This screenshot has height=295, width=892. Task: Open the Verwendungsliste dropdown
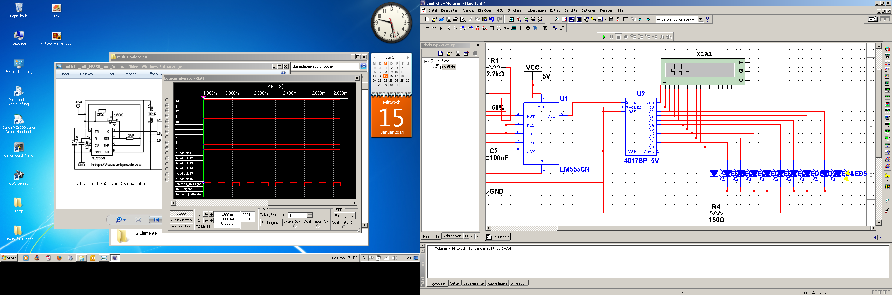coord(701,19)
